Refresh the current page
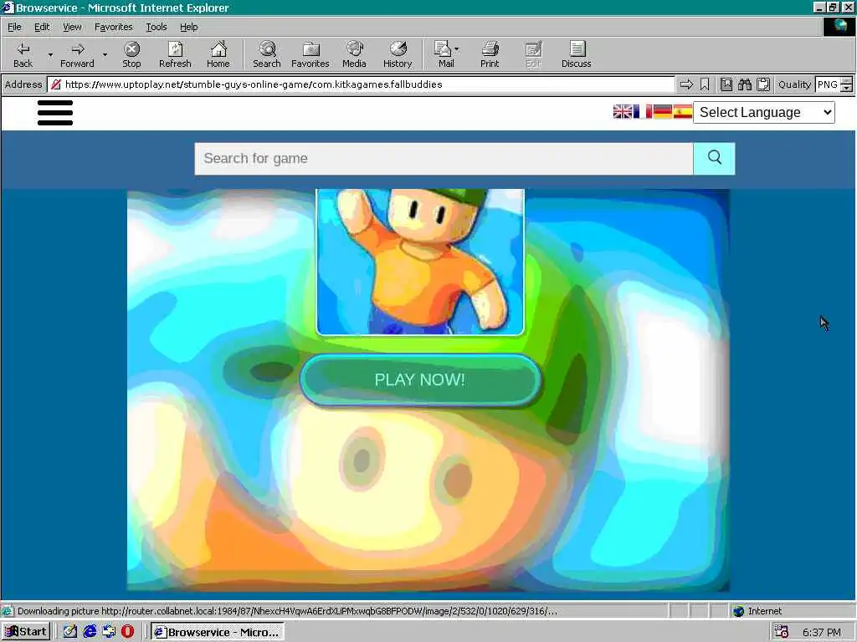Viewport: 857px width, 642px height. [x=175, y=54]
